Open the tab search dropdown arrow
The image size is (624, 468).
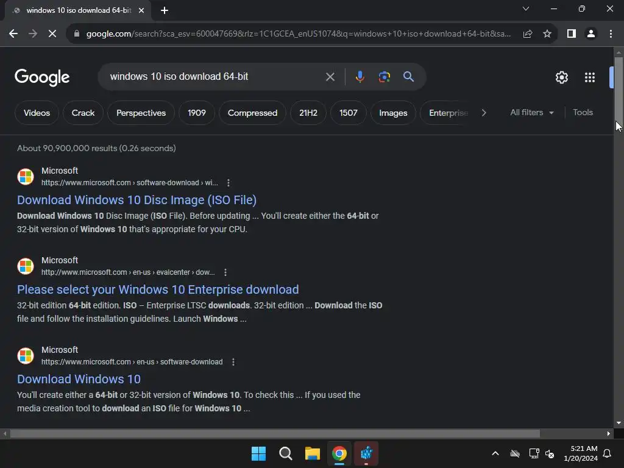coord(526,9)
